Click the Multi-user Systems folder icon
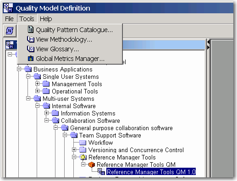Screen dimensions: 237x181 point(37,99)
